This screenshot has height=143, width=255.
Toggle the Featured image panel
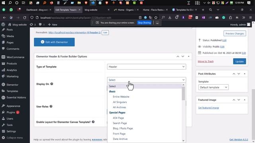point(245,100)
